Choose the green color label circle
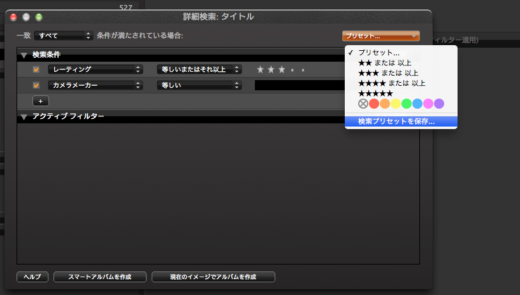Screen dimensions: 520x295 point(407,104)
